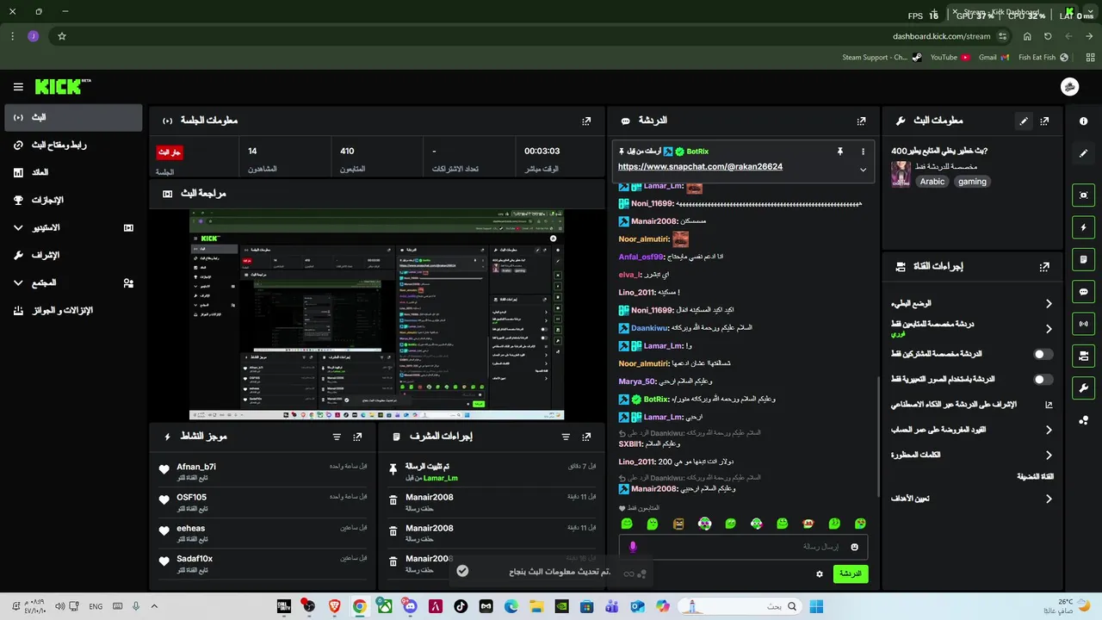Toggle subscribers-only chat switch
The image size is (1102, 620).
[1043, 354]
